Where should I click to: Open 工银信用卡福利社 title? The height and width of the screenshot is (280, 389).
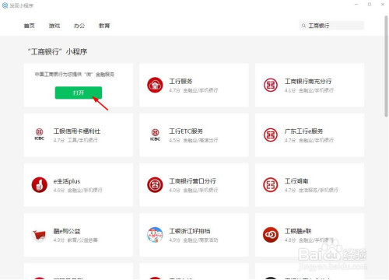(x=77, y=131)
